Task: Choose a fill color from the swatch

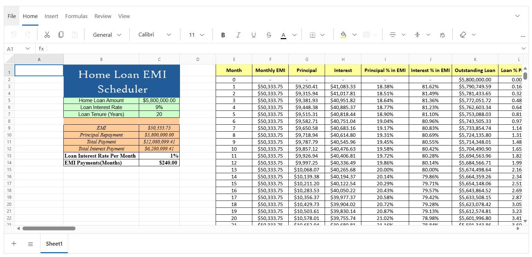Action: pos(344,34)
